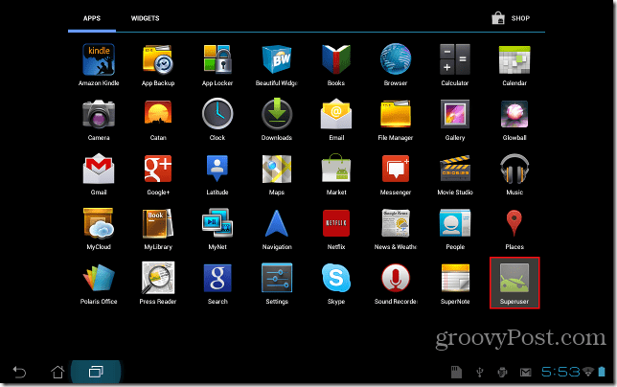
Task: Launch Skype
Action: (336, 284)
